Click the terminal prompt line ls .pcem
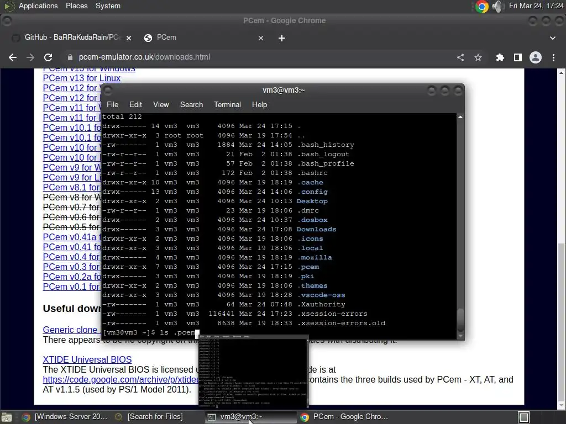Screen dimensions: 566x424 click(151, 332)
